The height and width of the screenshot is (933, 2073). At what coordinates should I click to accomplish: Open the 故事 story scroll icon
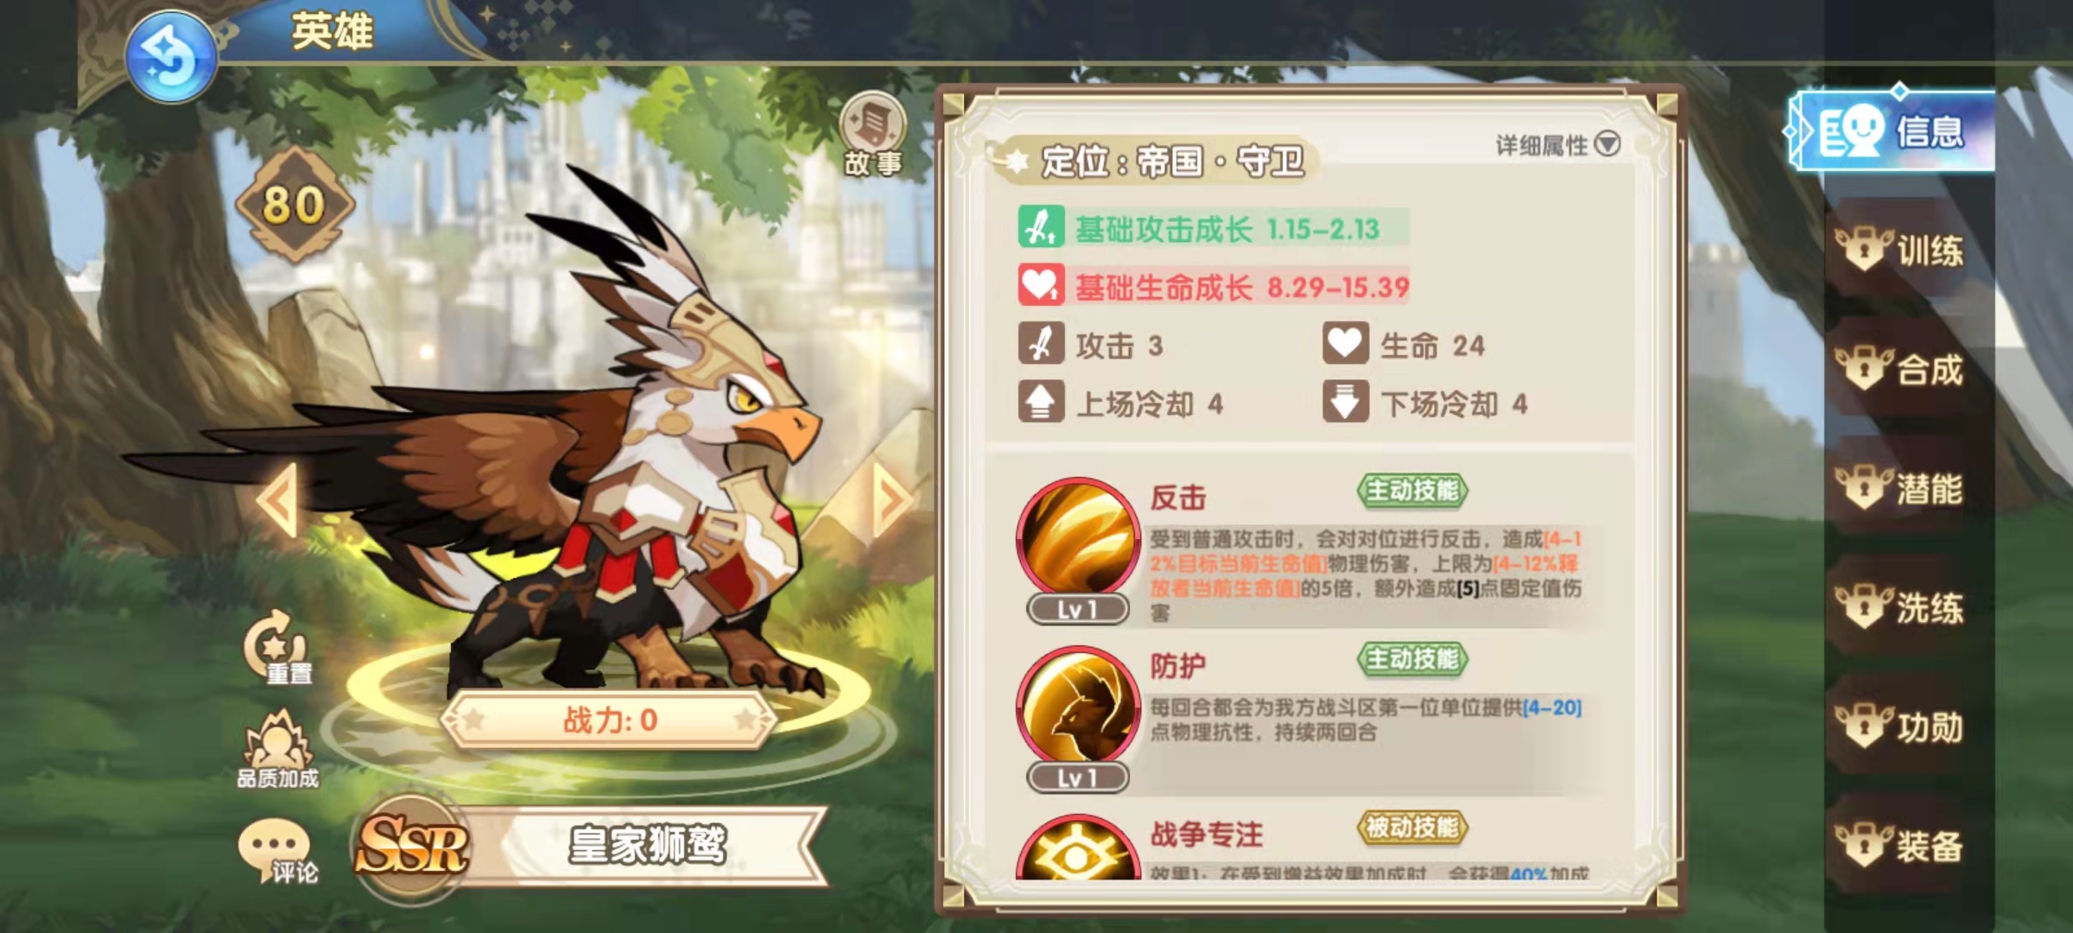pos(872,136)
